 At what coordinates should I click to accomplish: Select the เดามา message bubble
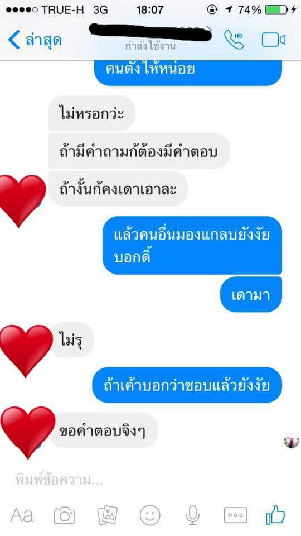point(251,294)
